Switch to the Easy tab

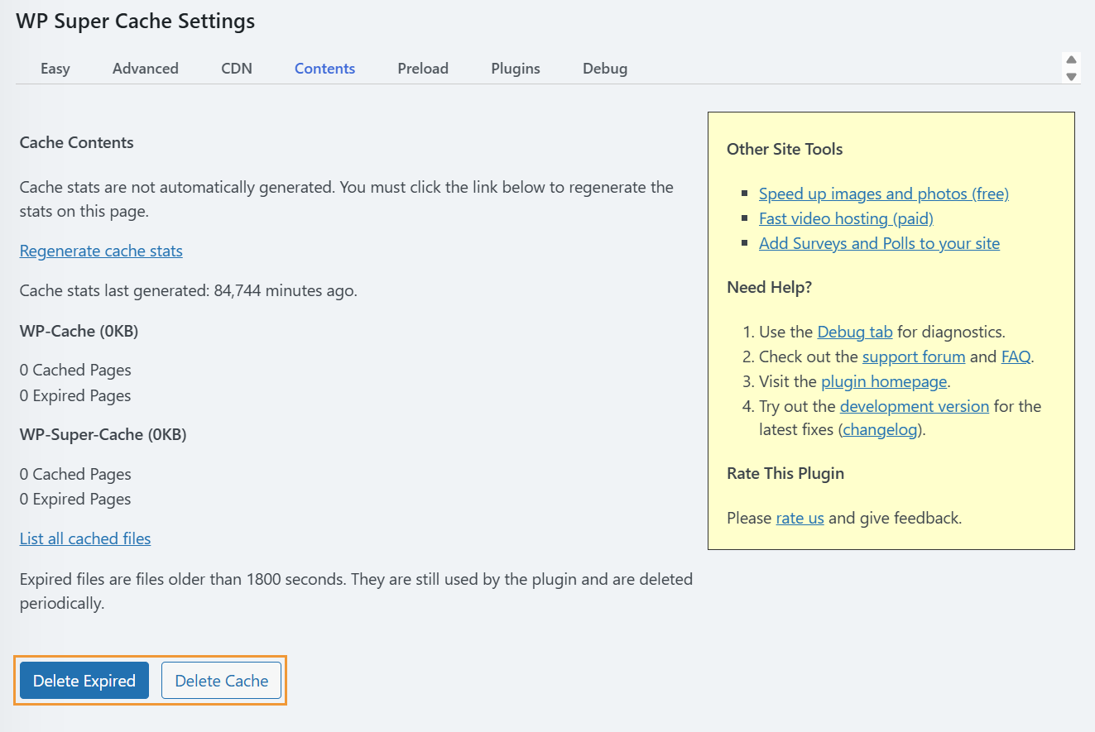(55, 69)
